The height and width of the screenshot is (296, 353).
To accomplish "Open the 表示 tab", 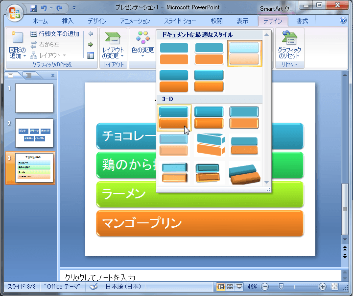I will pyautogui.click(x=242, y=21).
